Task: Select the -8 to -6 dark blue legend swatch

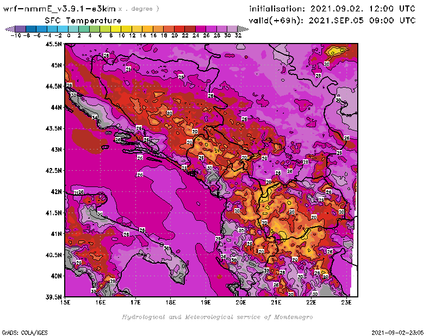Action: click(x=32, y=29)
